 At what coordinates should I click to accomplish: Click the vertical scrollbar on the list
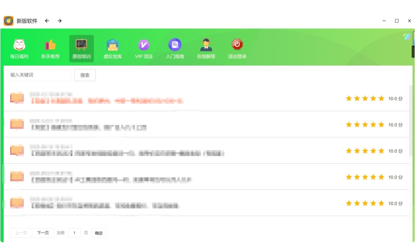click(412, 119)
